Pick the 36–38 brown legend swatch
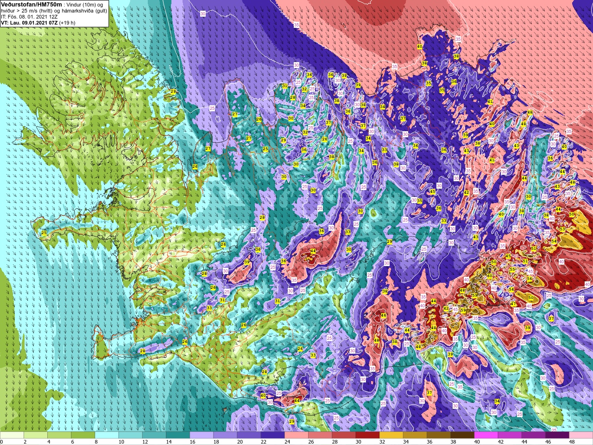This screenshot has width=593, height=445. (x=439, y=435)
